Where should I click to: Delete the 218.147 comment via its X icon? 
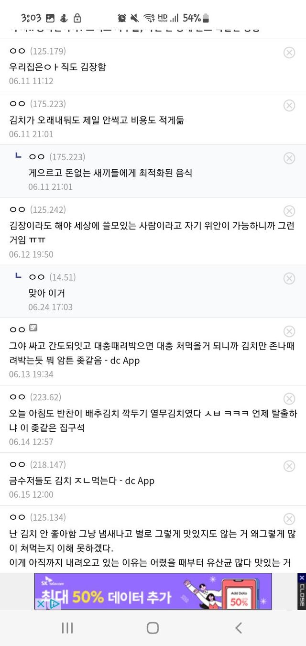[x=289, y=466]
